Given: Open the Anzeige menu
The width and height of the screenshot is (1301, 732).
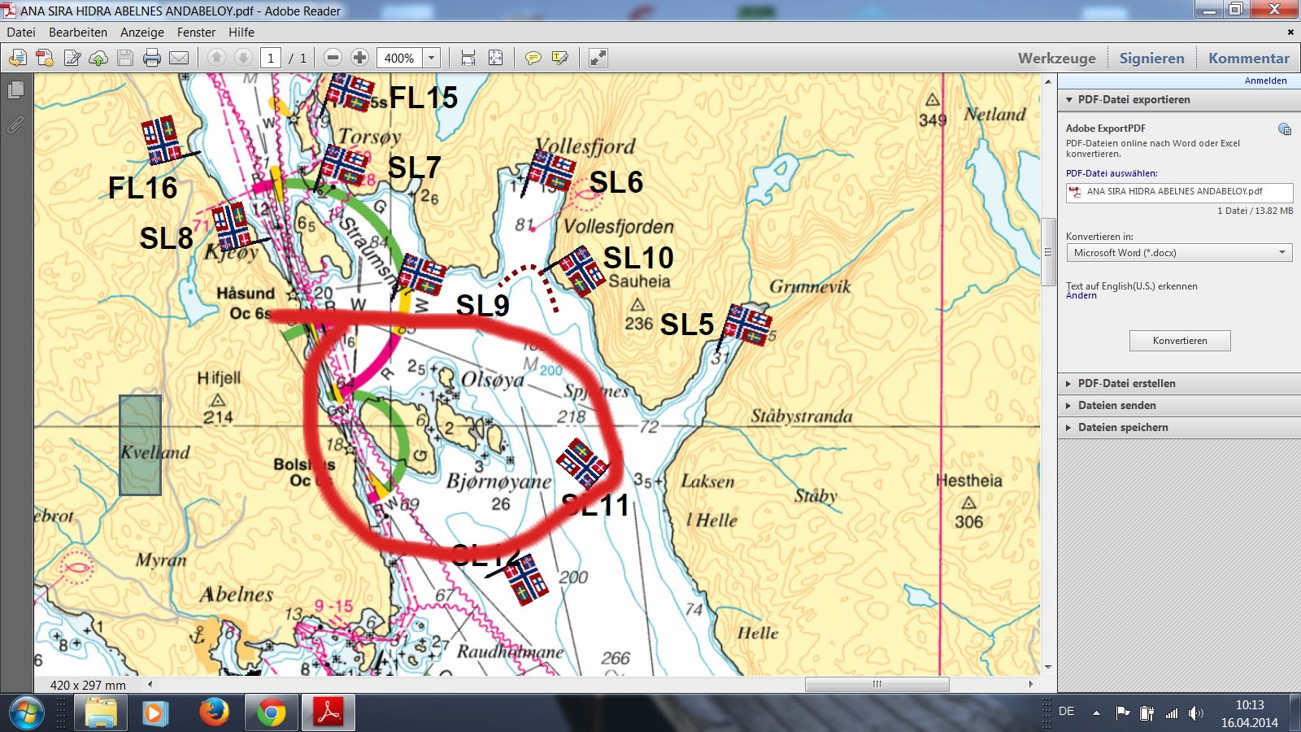Looking at the screenshot, I should coord(142,33).
